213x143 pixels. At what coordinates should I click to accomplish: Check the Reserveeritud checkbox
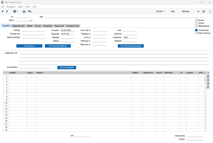(196, 33)
